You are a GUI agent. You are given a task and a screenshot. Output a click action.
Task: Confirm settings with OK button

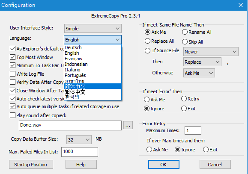(164, 165)
